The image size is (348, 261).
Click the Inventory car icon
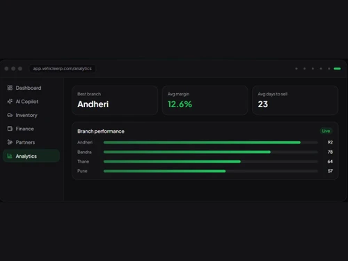coord(10,115)
